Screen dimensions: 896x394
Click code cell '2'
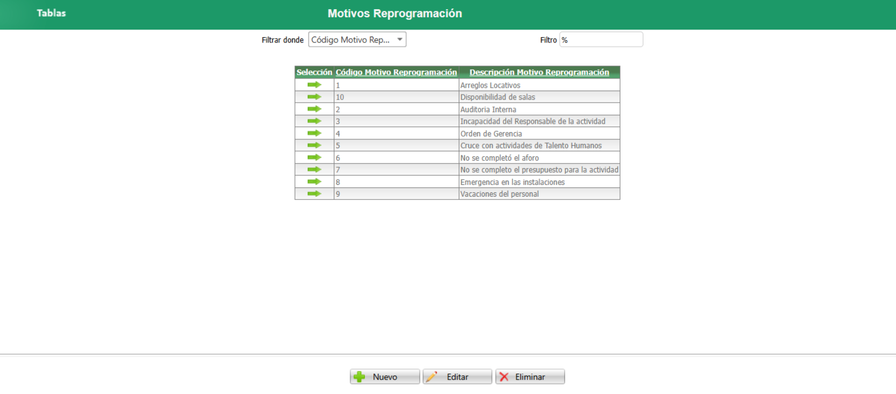(396, 109)
